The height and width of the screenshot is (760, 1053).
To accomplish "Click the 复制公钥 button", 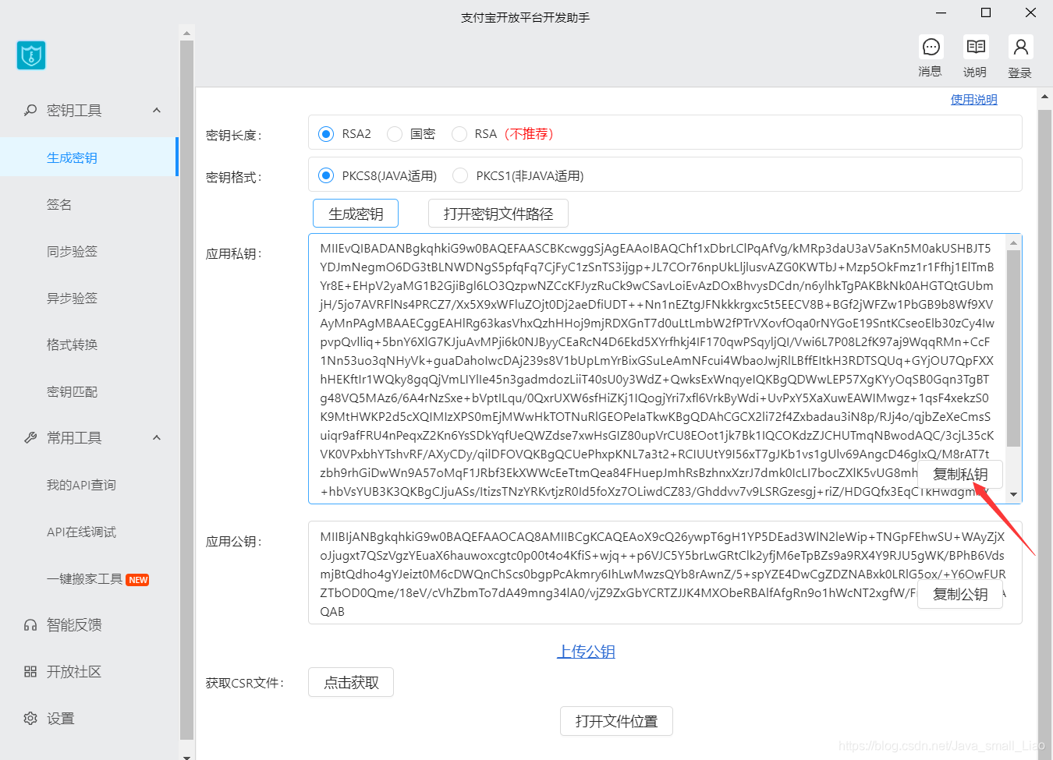I will tap(960, 594).
